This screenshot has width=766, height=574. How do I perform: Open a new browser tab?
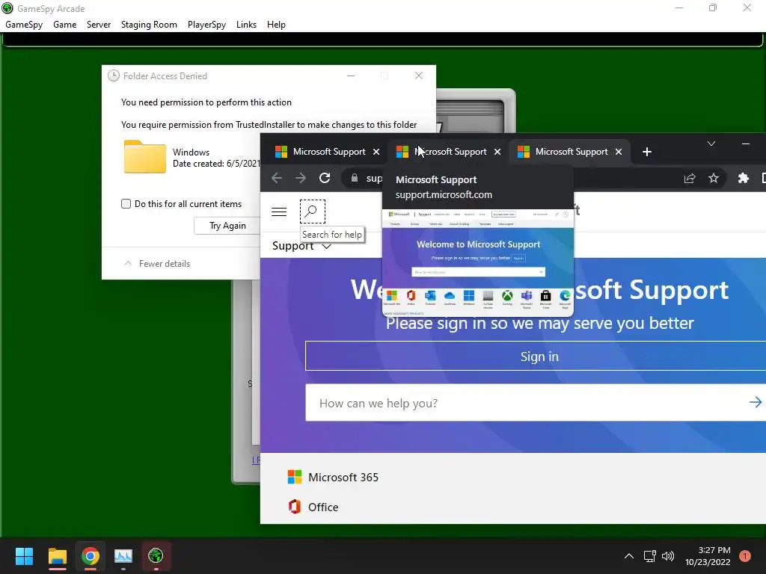647,152
